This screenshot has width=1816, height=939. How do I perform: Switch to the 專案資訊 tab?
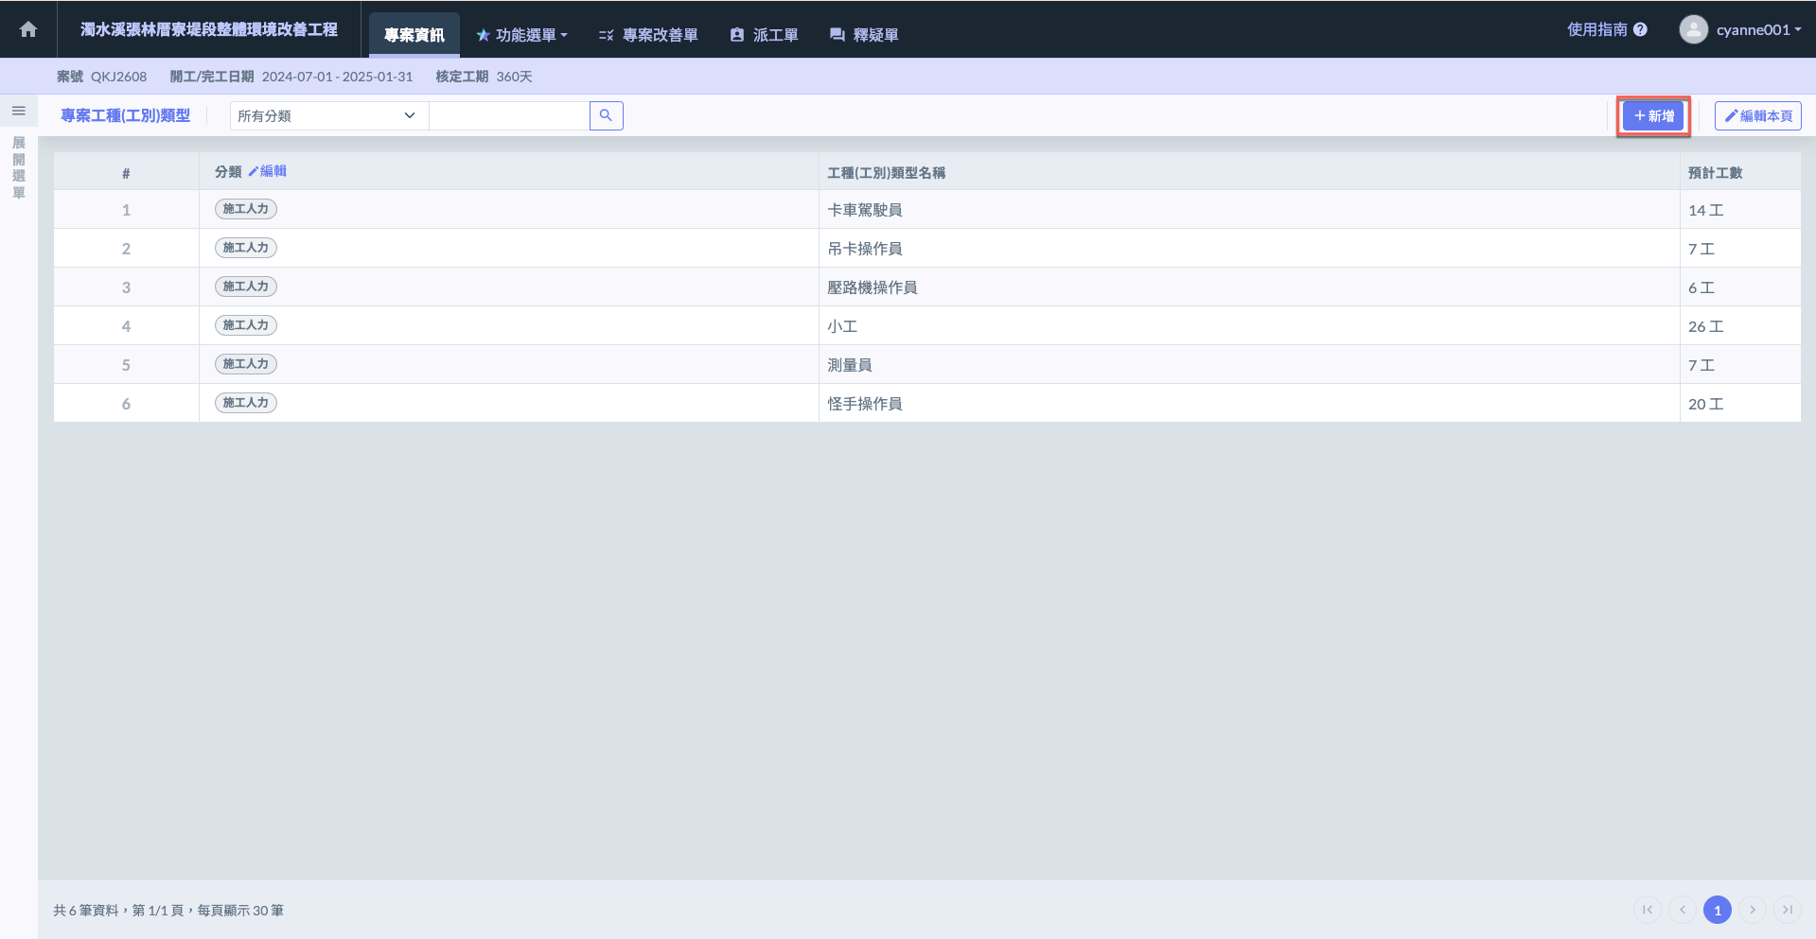click(414, 35)
